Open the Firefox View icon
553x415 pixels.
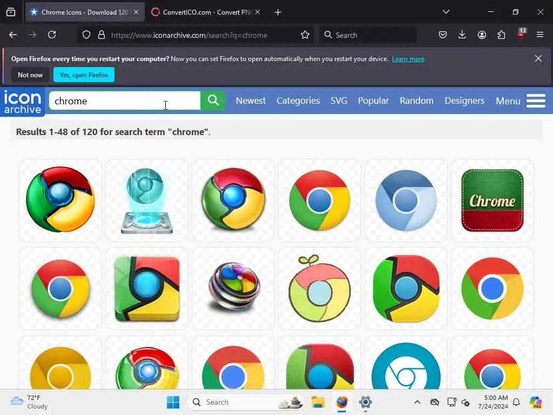11,12
